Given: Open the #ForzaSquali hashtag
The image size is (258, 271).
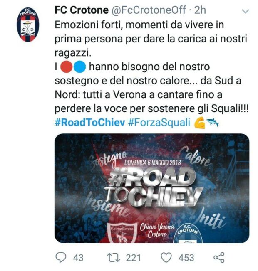Looking at the screenshot, I should click(159, 122).
